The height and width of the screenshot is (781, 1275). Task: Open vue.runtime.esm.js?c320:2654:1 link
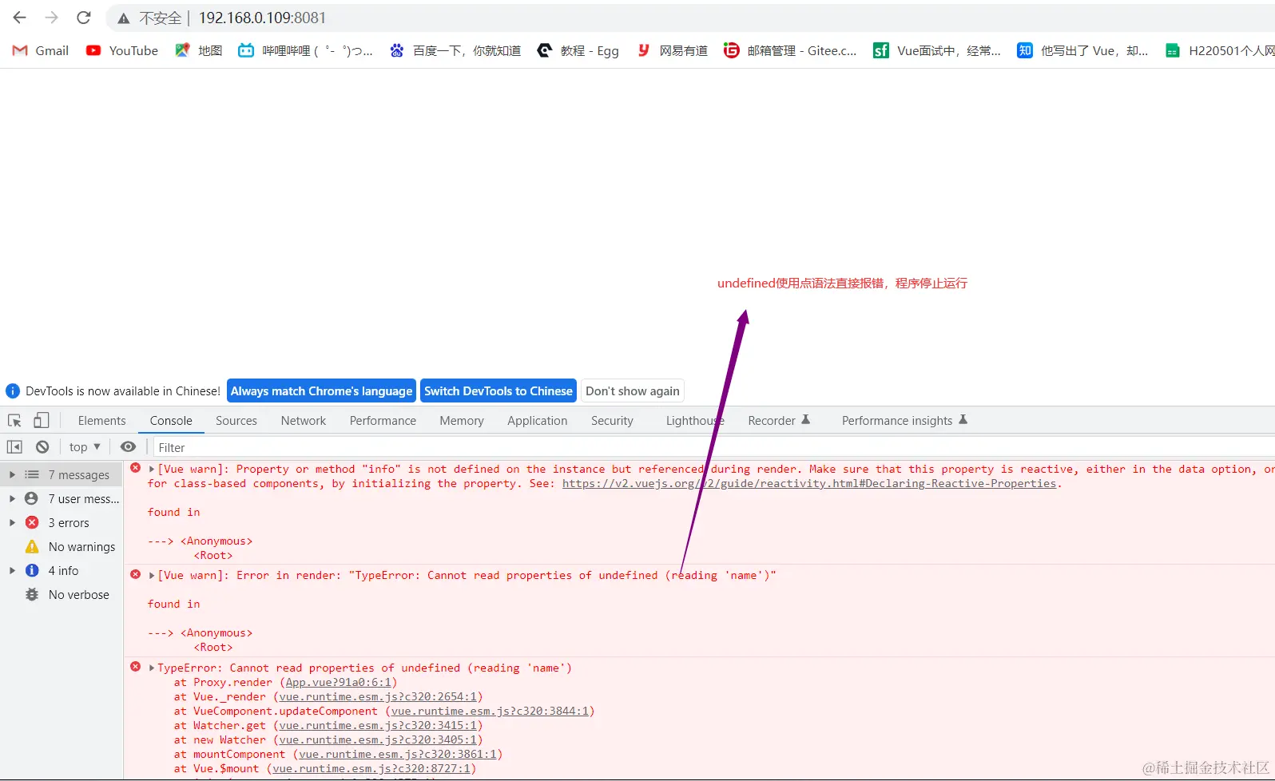click(x=378, y=697)
